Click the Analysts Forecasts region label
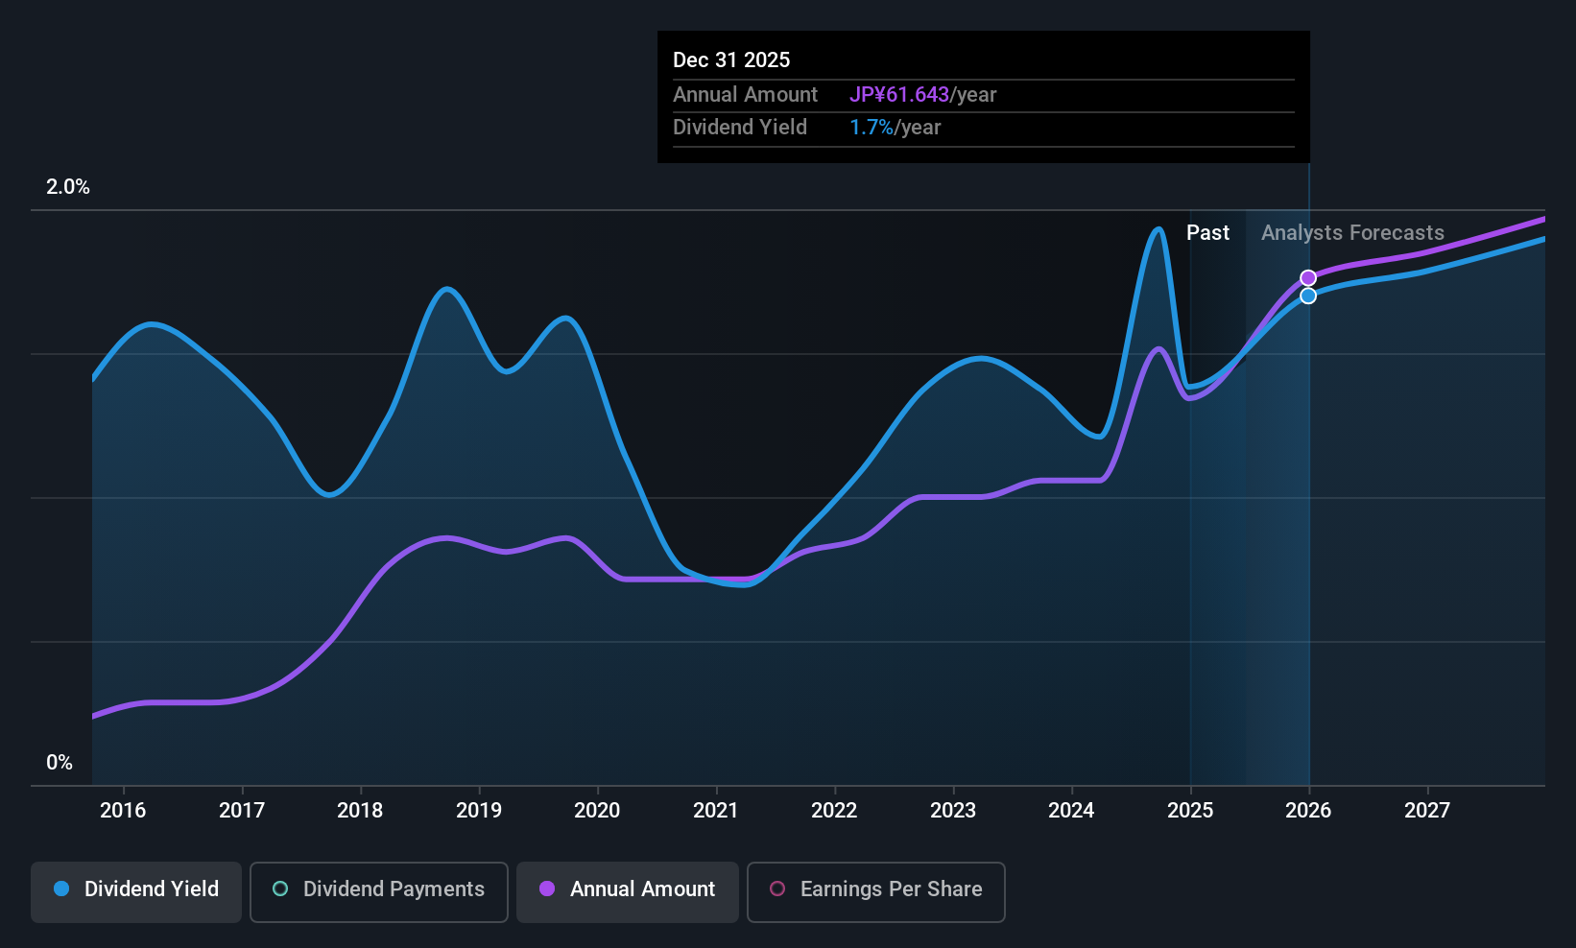 [1352, 233]
